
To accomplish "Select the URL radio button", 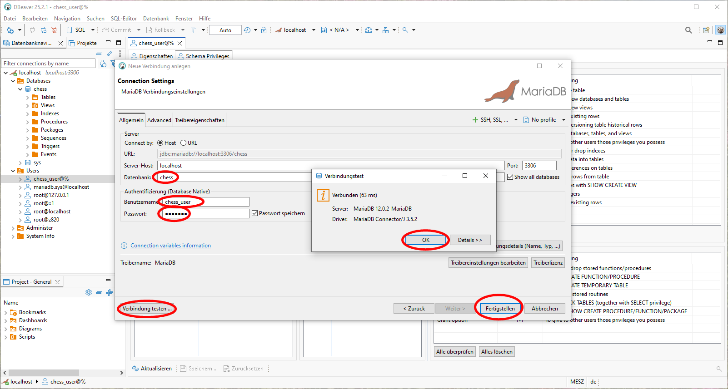I will click(184, 143).
